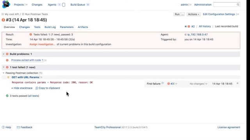Open previous build #2 link
The height and width of the screenshot is (140, 250).
click(x=193, y=26)
